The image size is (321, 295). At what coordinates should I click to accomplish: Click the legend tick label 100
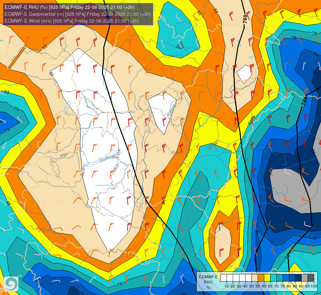(314, 286)
